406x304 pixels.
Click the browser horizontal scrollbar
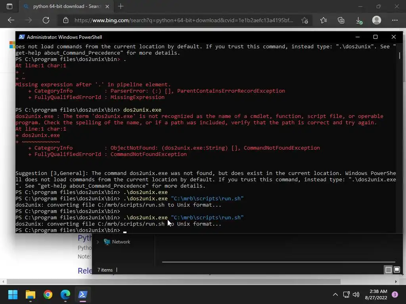coord(174,281)
